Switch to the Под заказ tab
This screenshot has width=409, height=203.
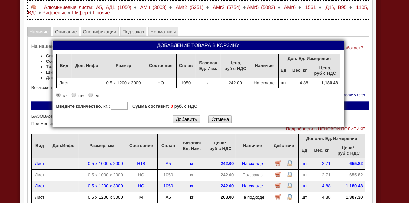(133, 32)
